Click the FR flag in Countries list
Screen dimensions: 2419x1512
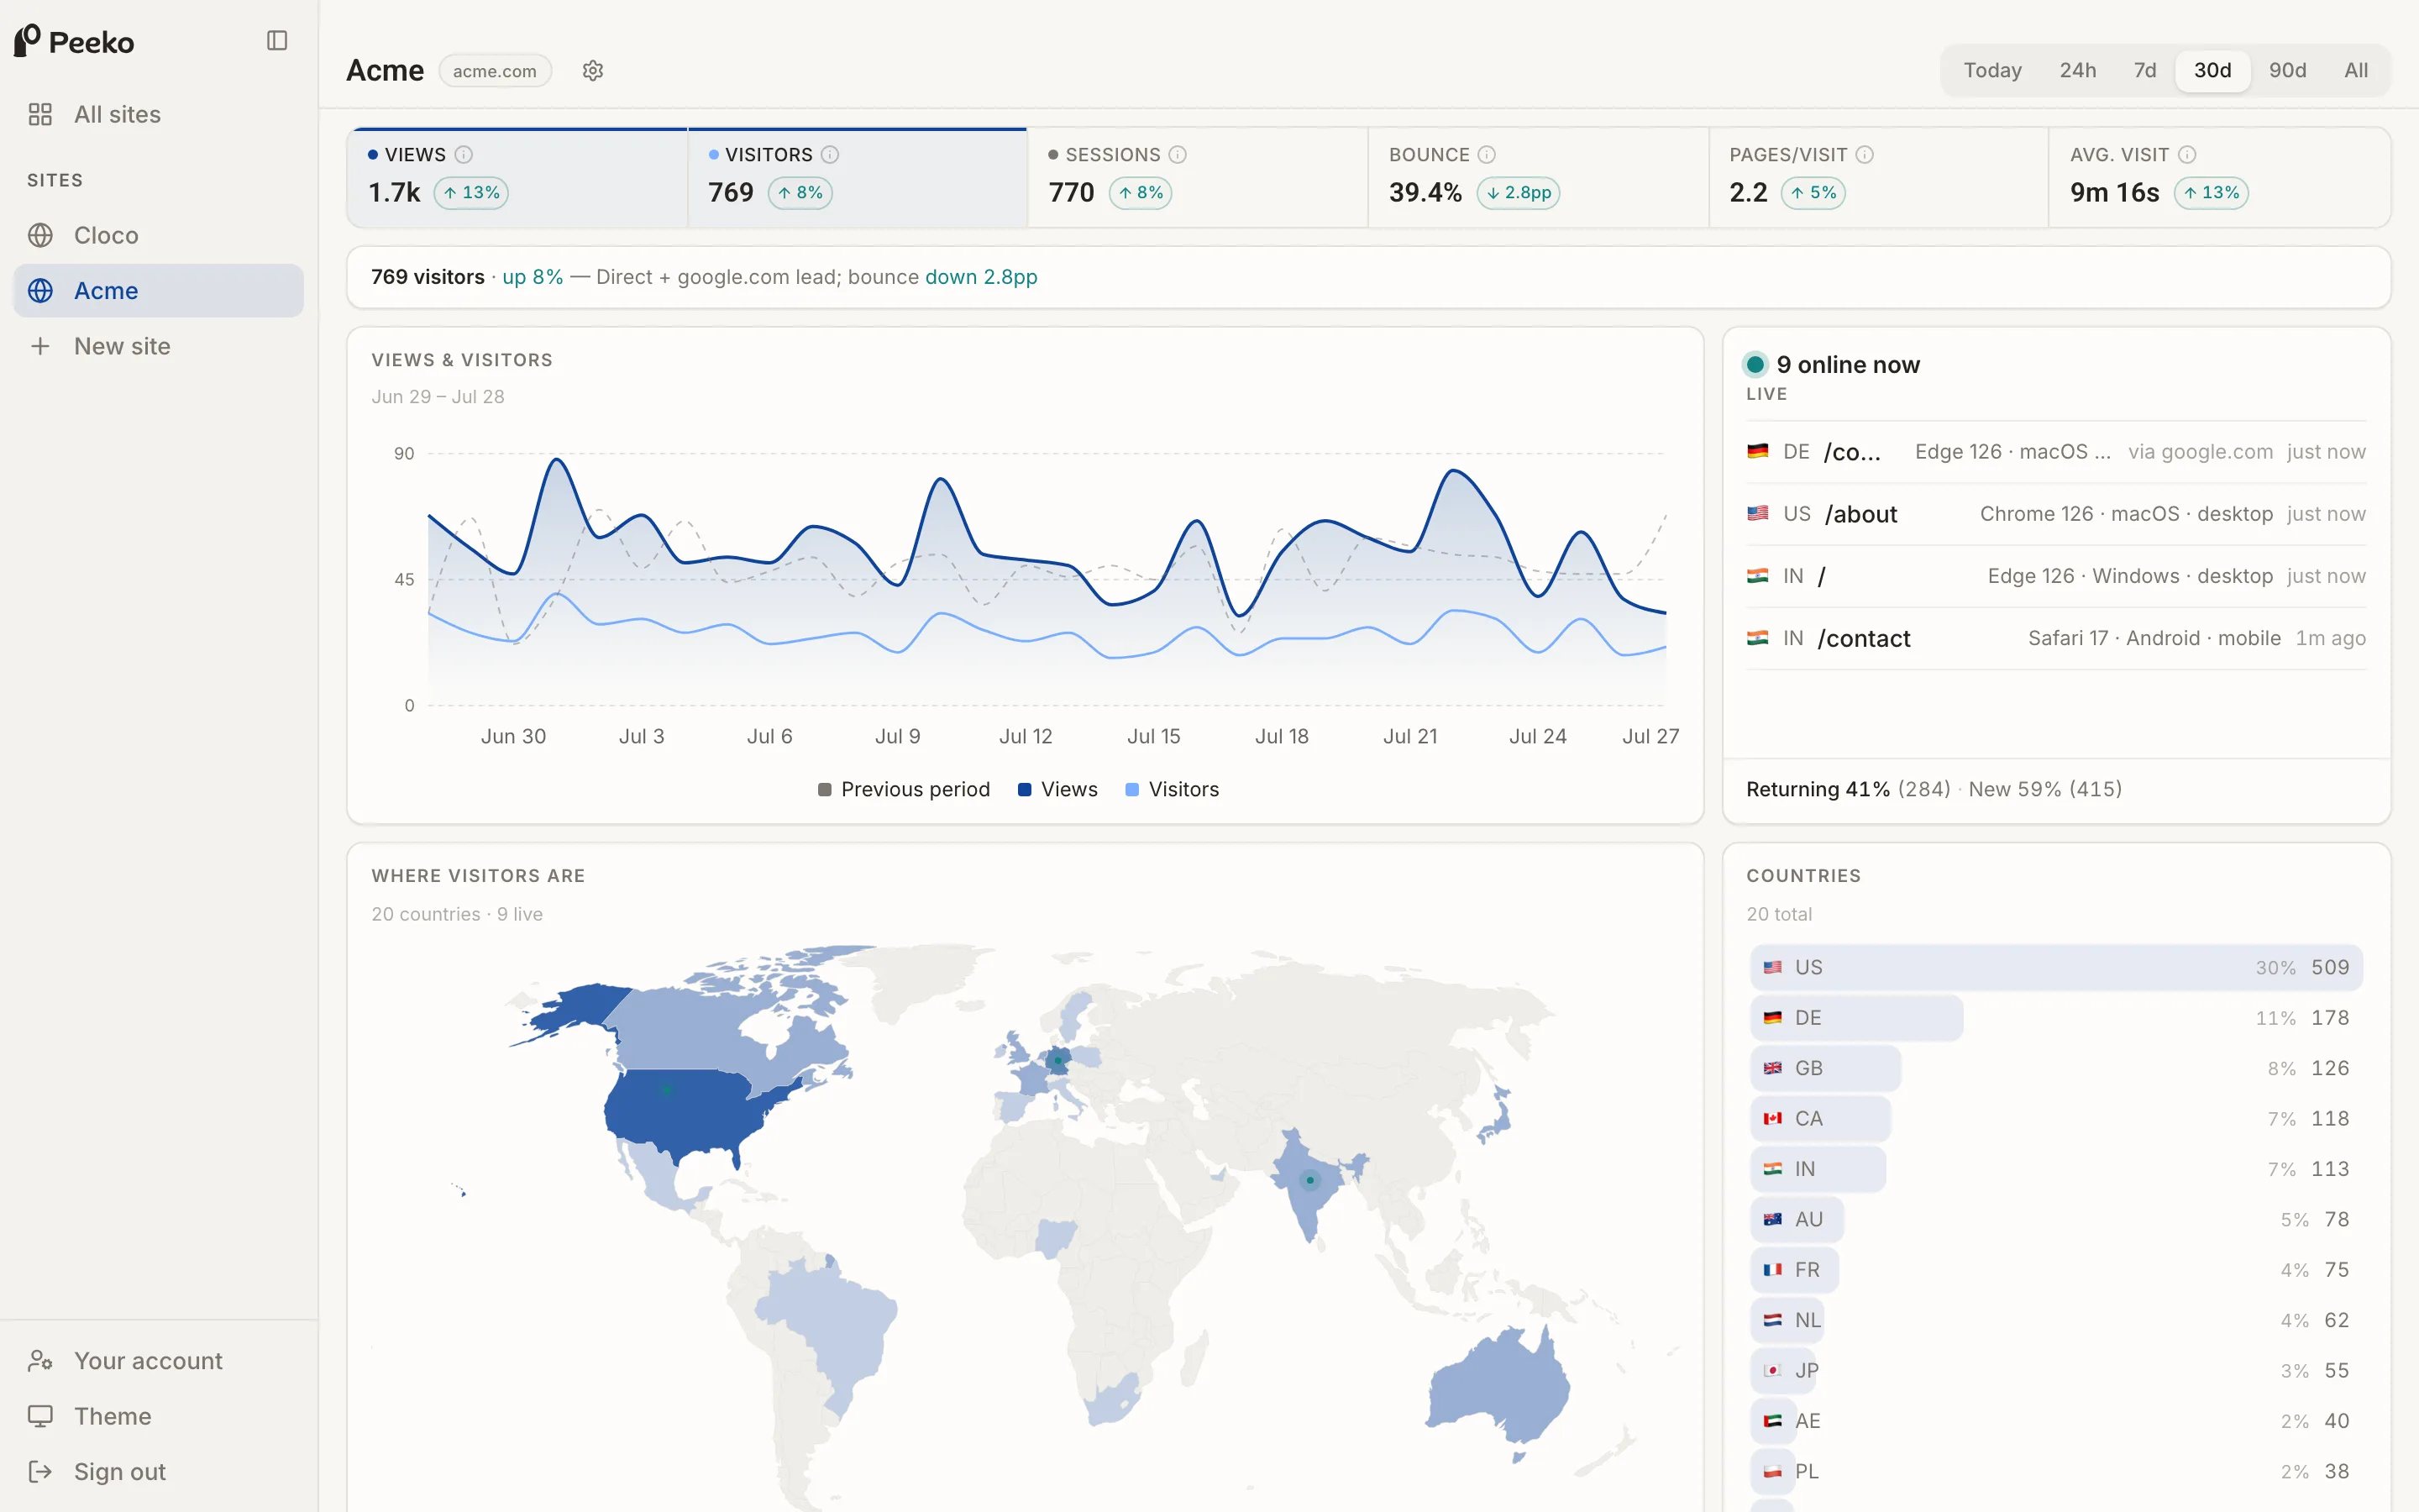click(x=1772, y=1270)
